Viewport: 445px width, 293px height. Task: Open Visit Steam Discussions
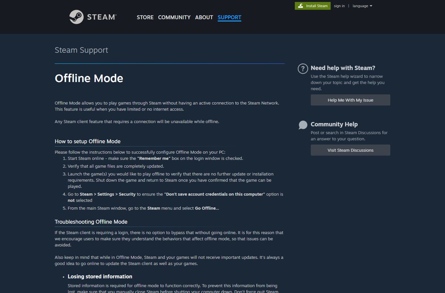coord(350,150)
